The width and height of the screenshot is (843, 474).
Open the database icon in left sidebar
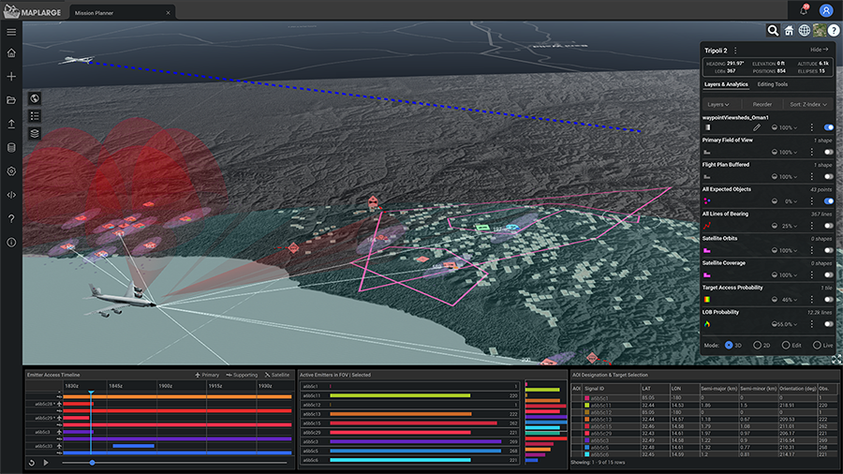coord(11,147)
